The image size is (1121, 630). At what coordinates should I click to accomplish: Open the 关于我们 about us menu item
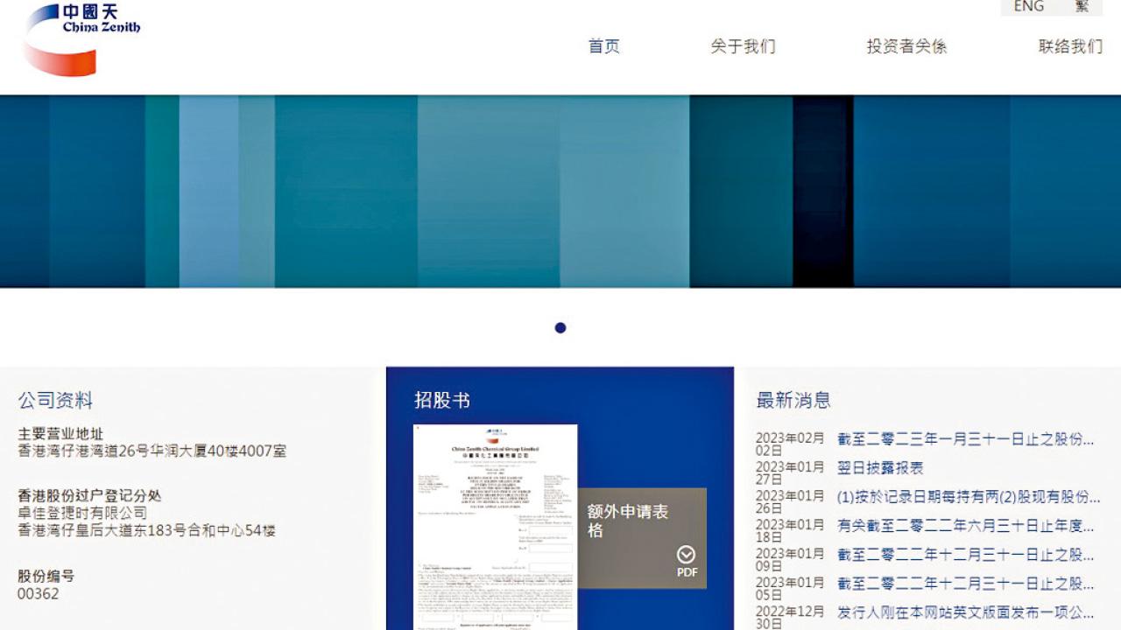click(744, 47)
